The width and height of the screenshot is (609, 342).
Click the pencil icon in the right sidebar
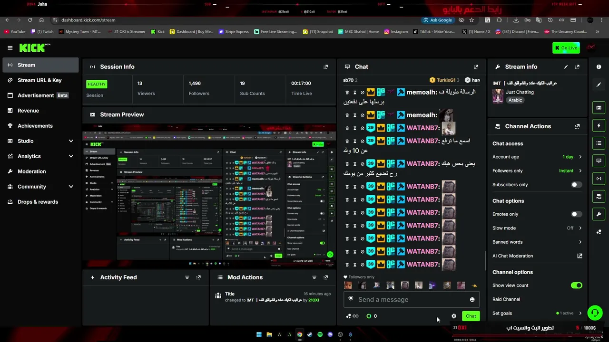coord(599,85)
